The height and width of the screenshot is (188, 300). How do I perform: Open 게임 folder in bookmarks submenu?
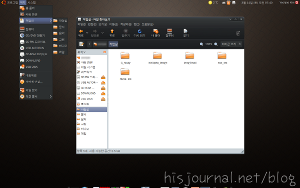pos(60,52)
